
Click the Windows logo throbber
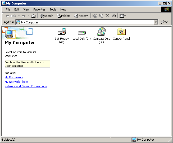tap(166, 9)
